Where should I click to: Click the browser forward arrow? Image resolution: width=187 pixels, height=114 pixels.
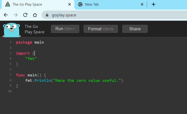[x=16, y=15]
